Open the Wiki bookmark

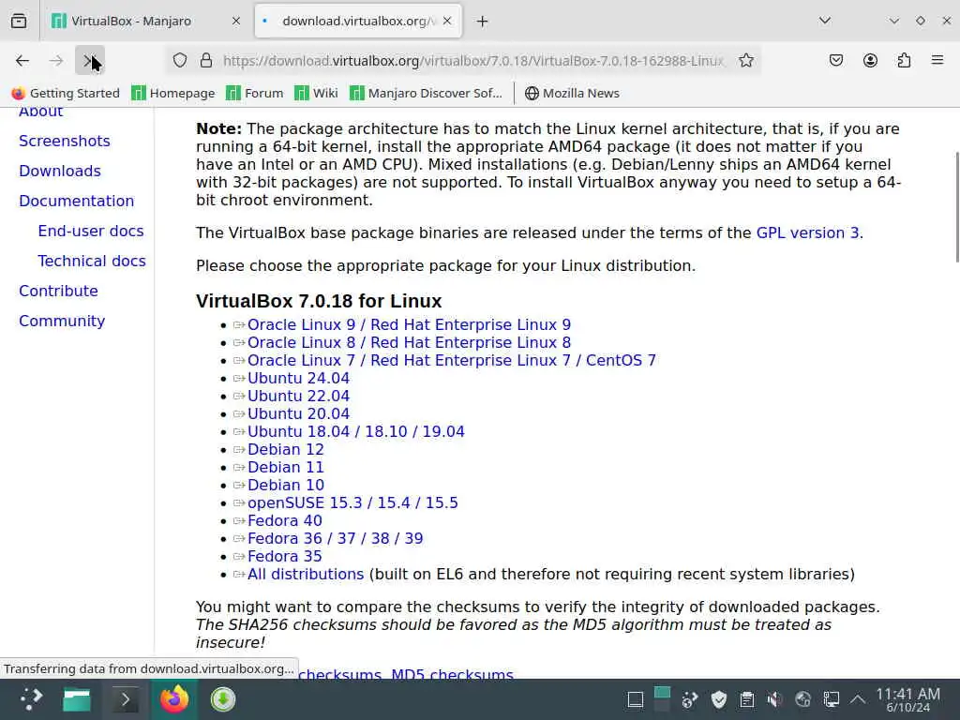(x=316, y=93)
